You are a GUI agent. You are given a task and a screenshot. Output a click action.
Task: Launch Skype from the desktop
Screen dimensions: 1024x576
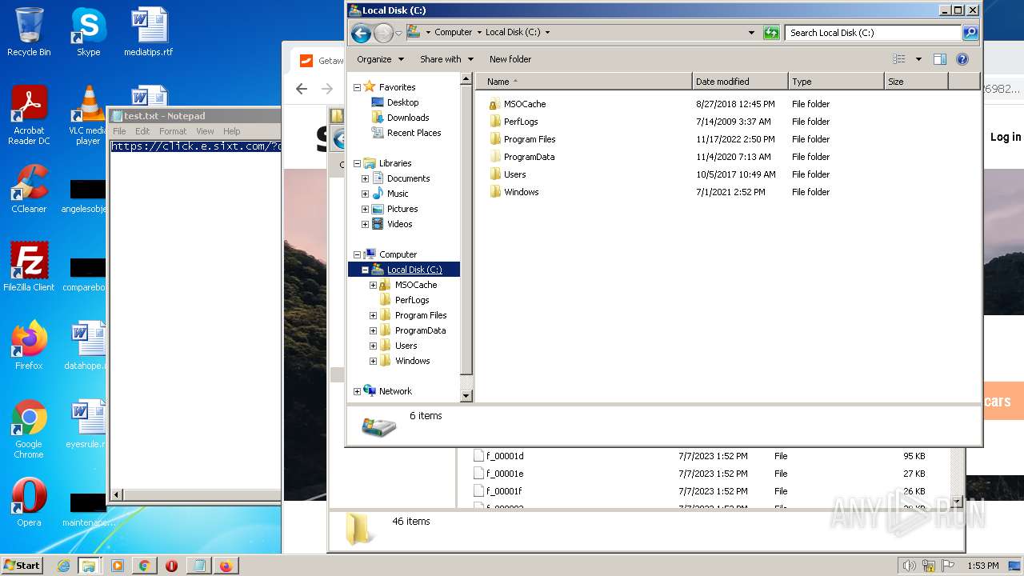[88, 32]
